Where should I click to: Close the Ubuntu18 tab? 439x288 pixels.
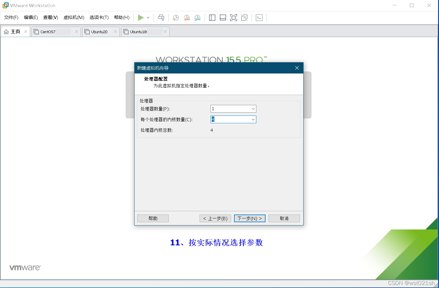(165, 32)
